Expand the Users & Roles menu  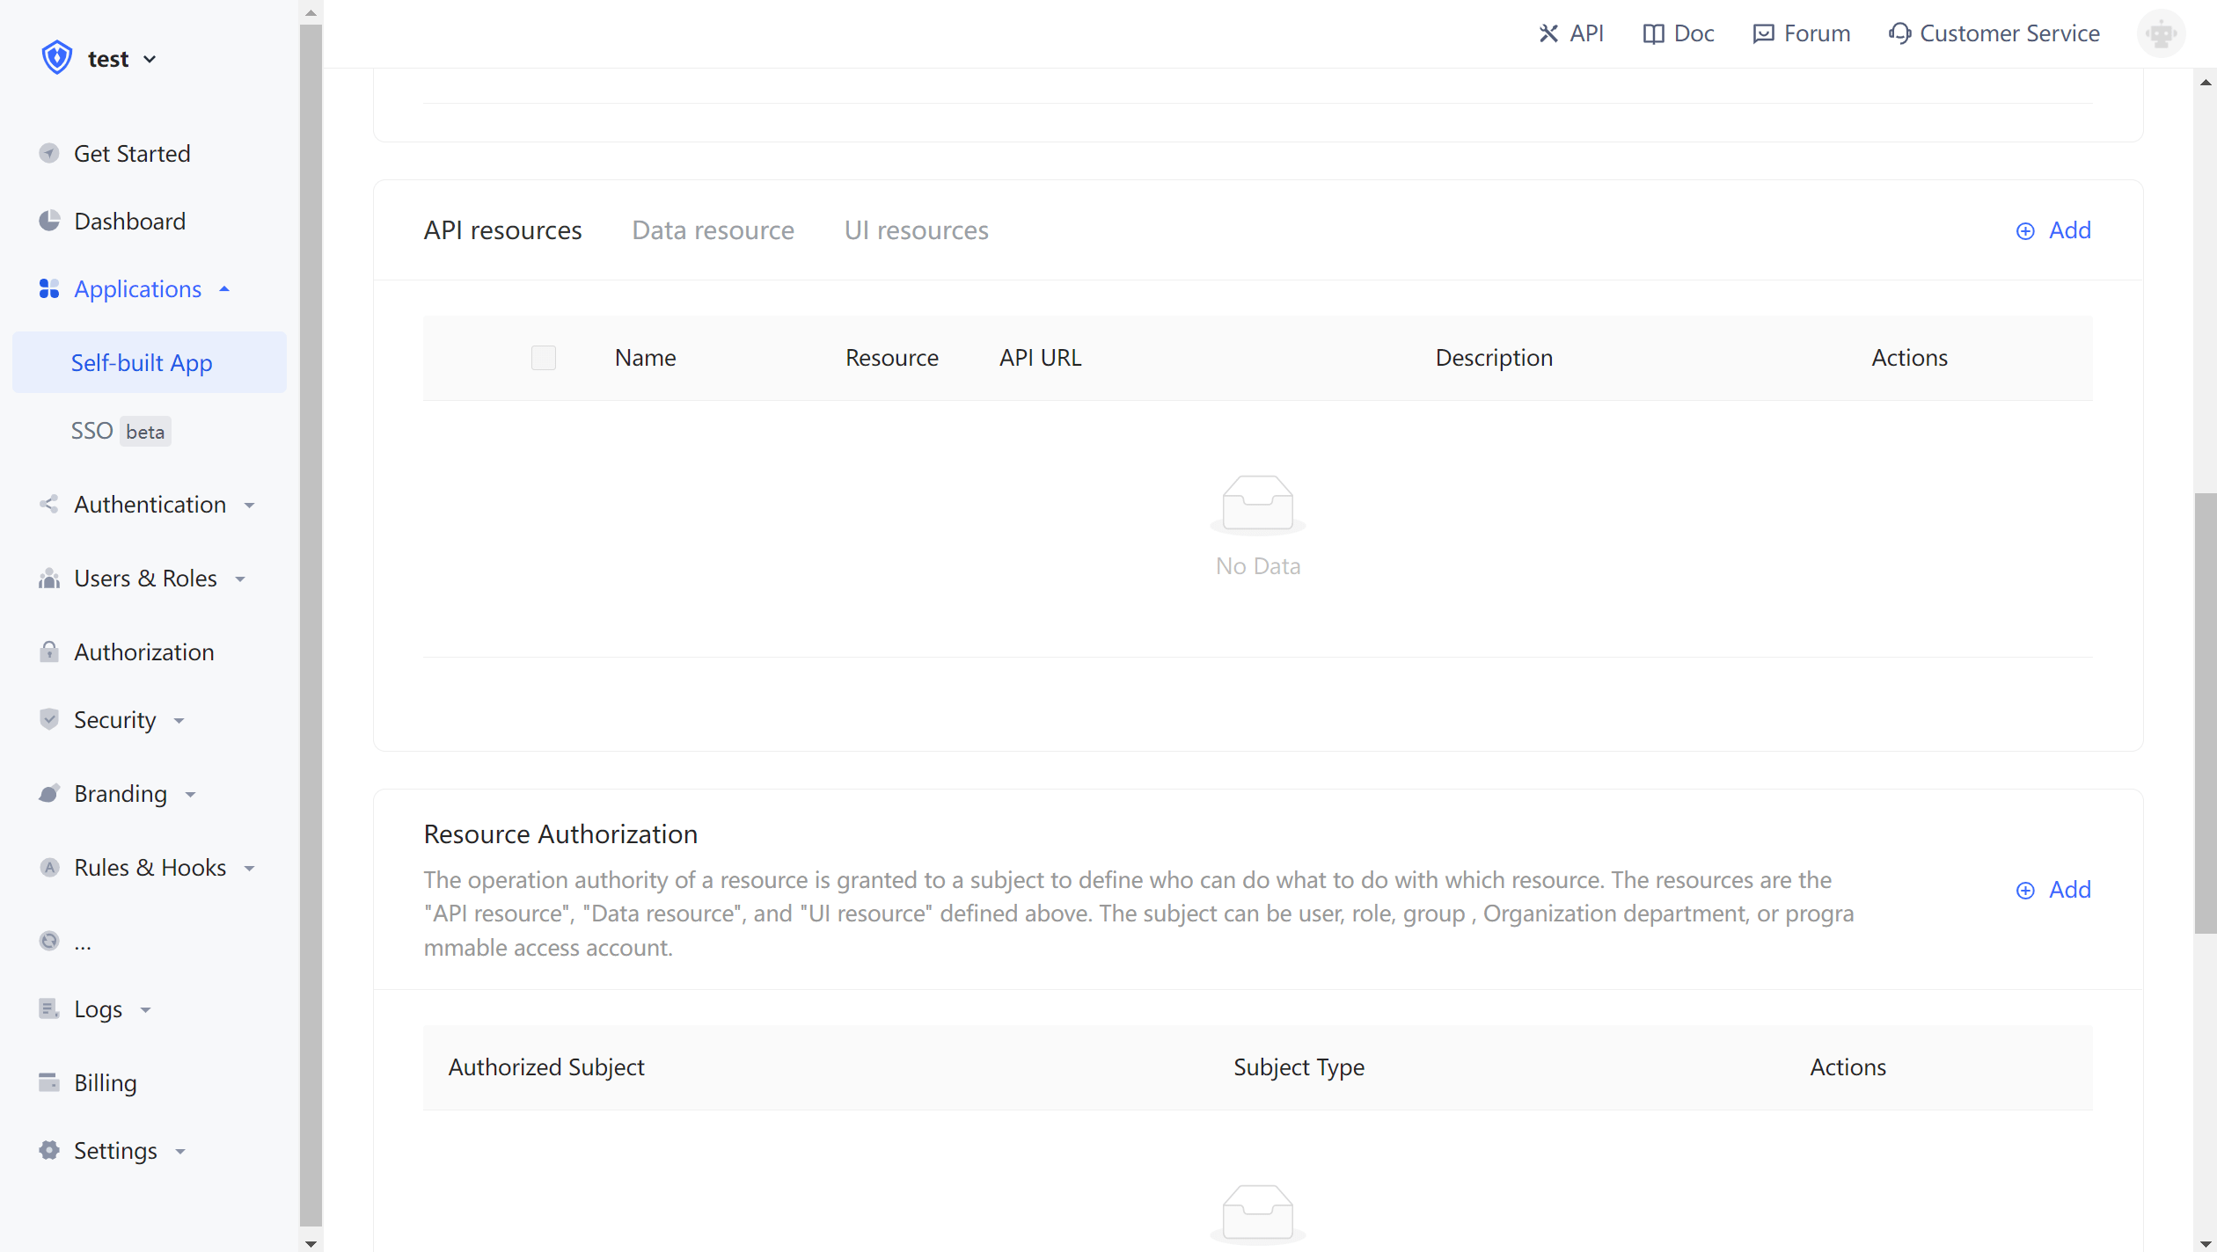pos(145,579)
